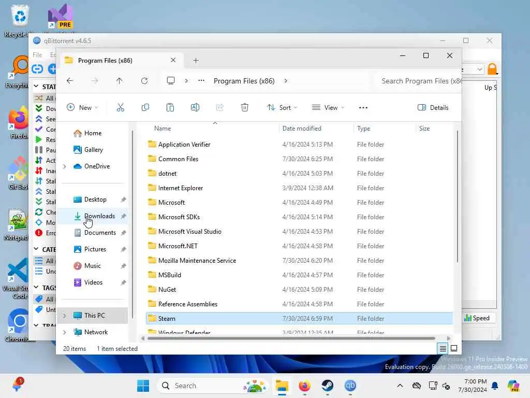Select the Notepad++ desktop shortcut
The image size is (530, 398).
pos(17,224)
